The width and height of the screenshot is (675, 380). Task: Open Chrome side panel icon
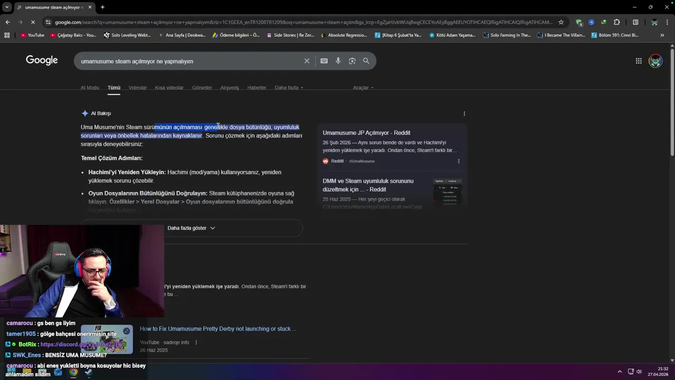(x=635, y=22)
